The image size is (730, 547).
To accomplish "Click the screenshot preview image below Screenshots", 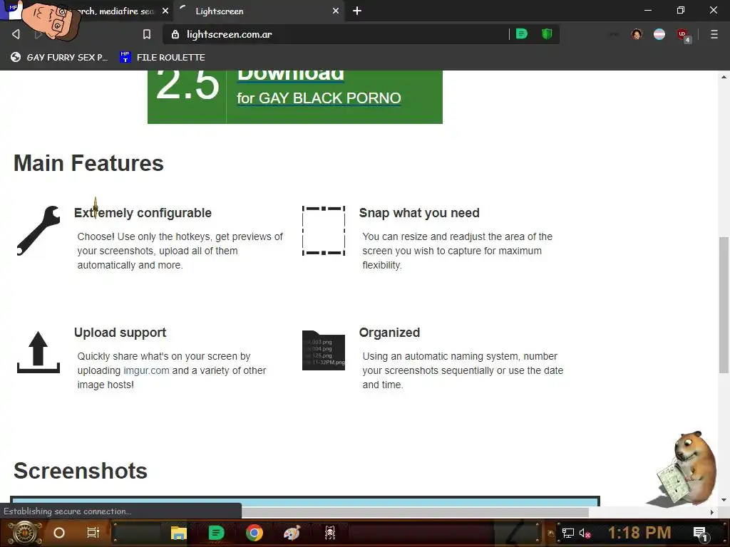I will 305,501.
